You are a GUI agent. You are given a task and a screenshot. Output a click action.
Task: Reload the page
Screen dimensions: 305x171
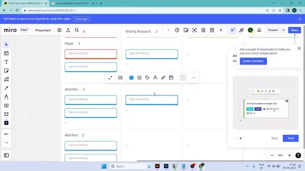(17, 10)
